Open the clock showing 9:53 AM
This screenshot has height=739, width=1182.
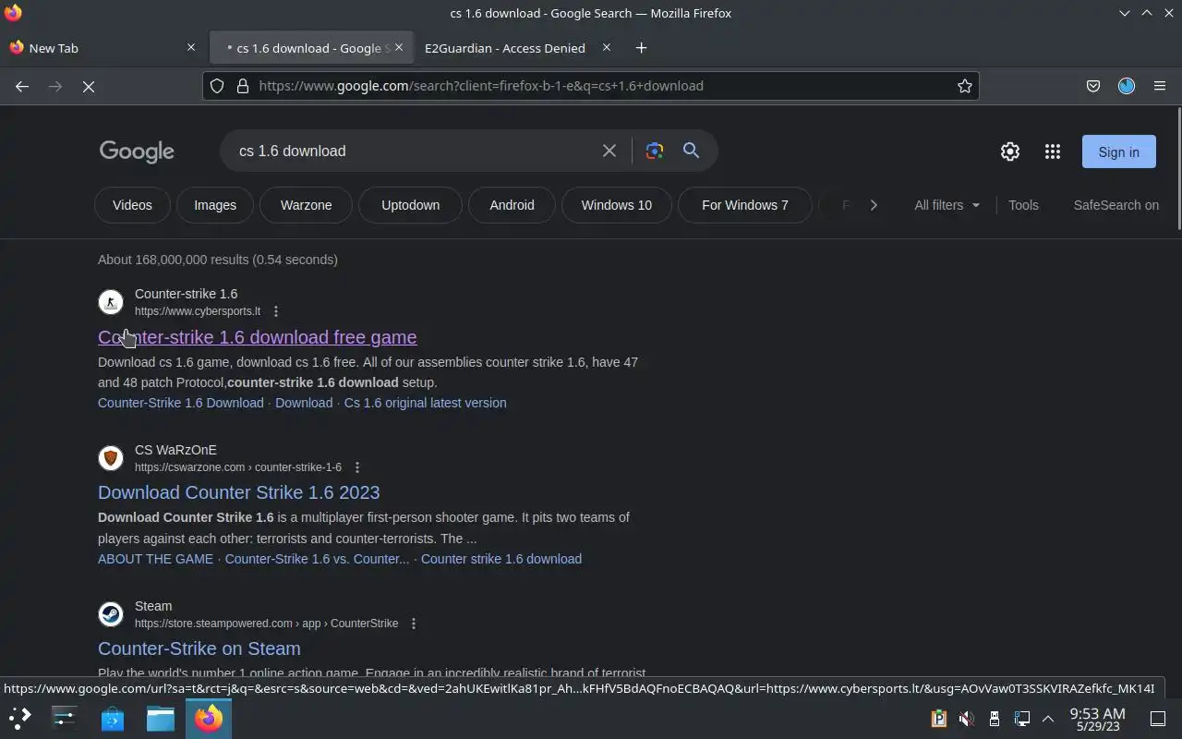[1097, 719]
